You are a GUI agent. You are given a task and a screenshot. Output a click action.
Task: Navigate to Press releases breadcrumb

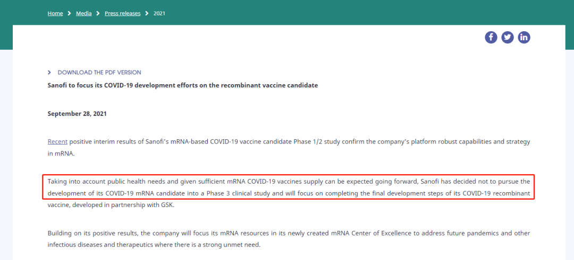pyautogui.click(x=123, y=13)
